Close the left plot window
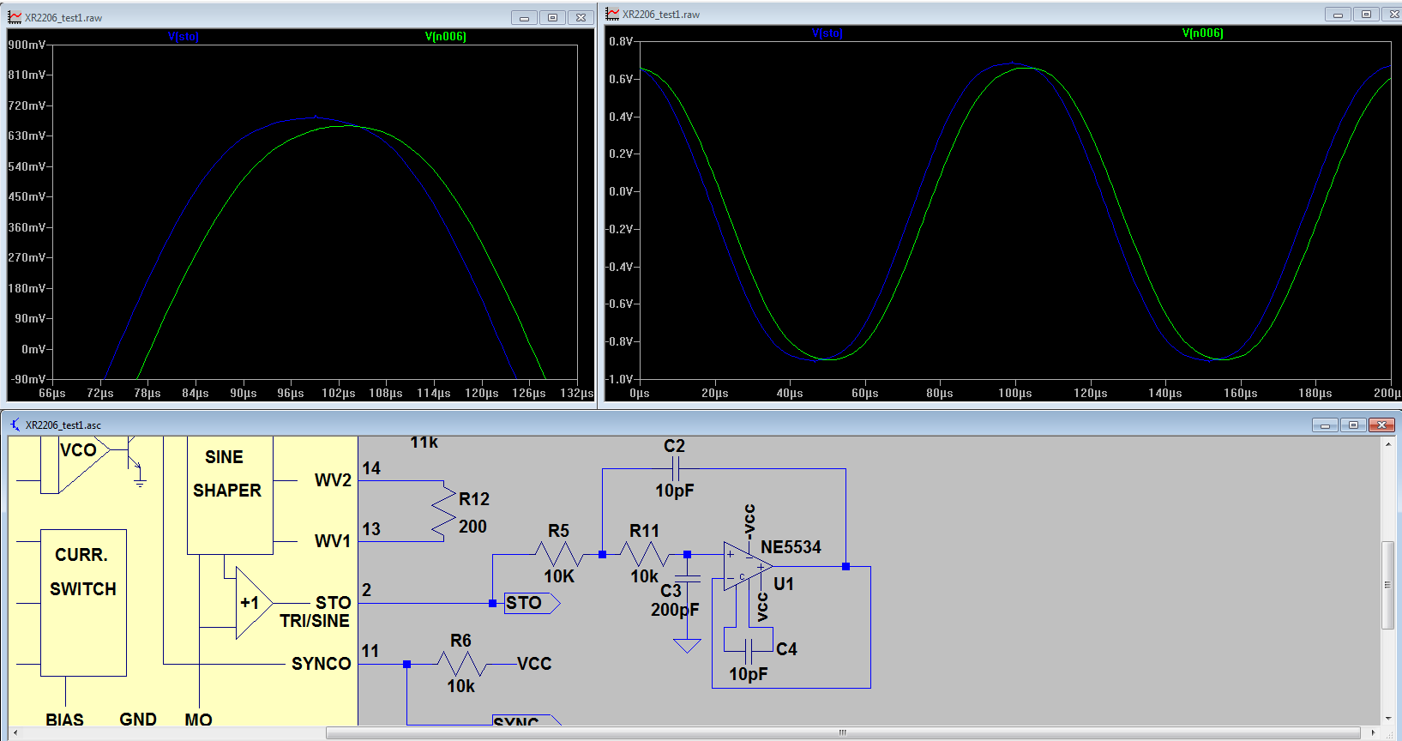The width and height of the screenshot is (1402, 741). pyautogui.click(x=581, y=17)
